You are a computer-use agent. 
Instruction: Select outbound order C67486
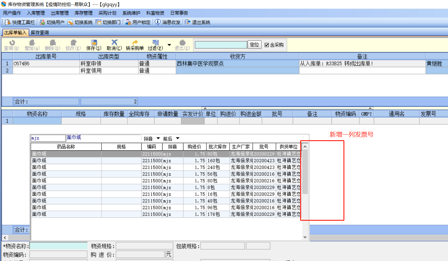(x=46, y=64)
